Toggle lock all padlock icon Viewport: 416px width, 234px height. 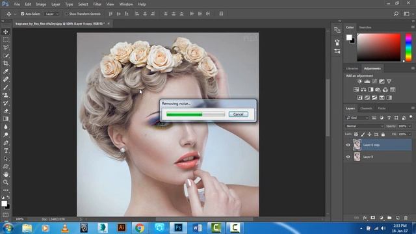click(383, 135)
